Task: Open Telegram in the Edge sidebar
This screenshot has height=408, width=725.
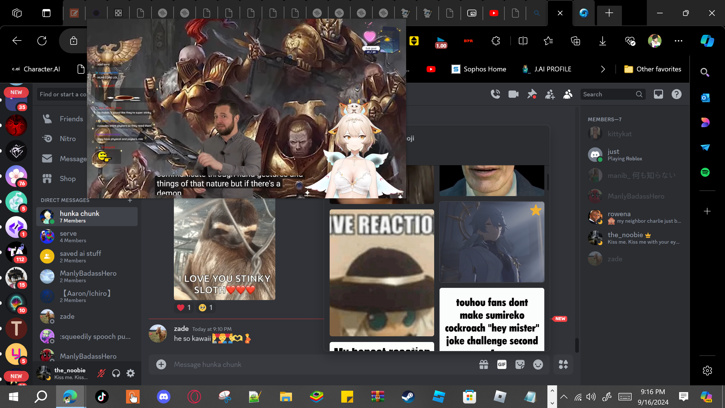Action: click(705, 147)
